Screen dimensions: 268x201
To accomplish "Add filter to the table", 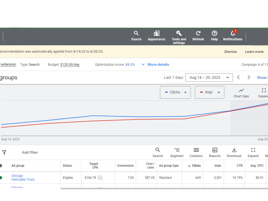I will pyautogui.click(x=30, y=152).
